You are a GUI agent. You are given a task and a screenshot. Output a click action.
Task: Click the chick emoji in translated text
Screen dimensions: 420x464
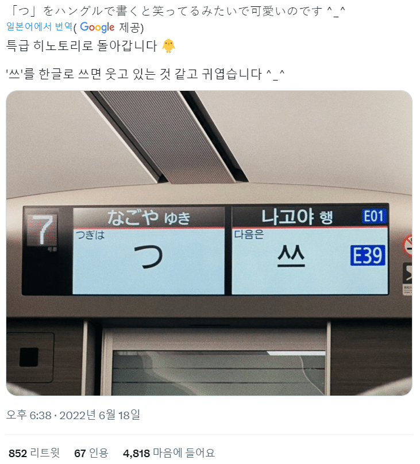[168, 46]
